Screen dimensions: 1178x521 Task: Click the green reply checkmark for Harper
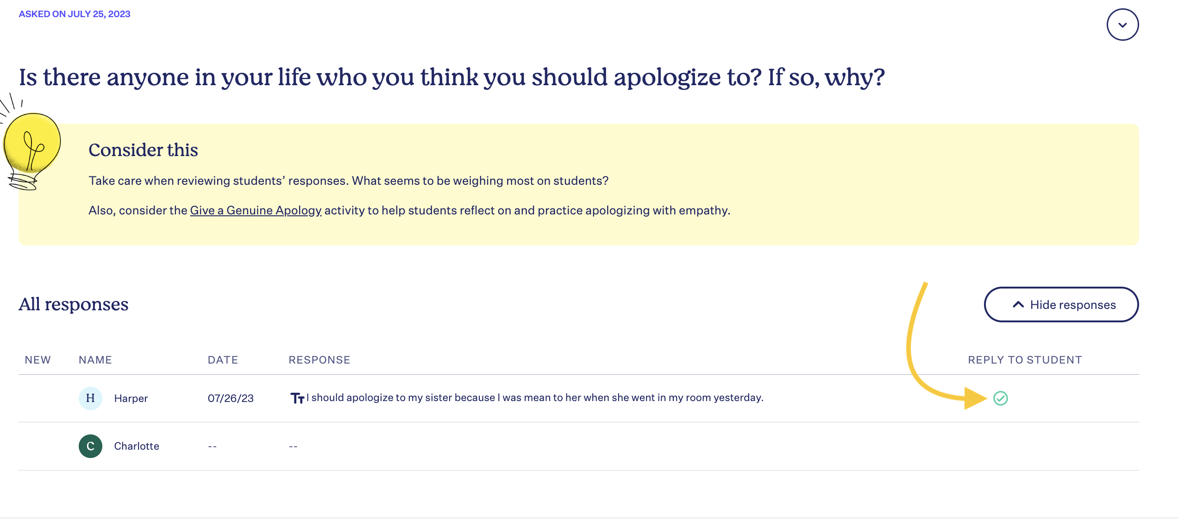(x=1000, y=398)
